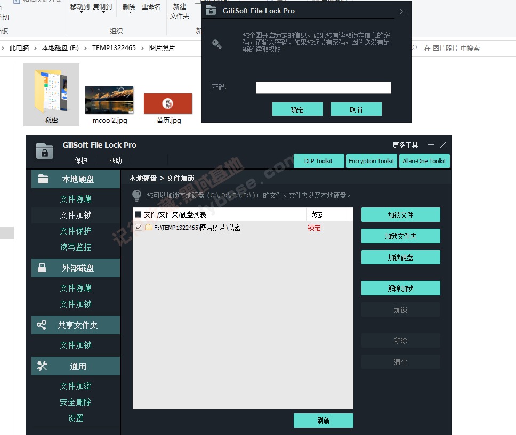Expand chevron after 本地磁盘 (F:) in address bar
This screenshot has height=435, width=516.
click(x=86, y=48)
